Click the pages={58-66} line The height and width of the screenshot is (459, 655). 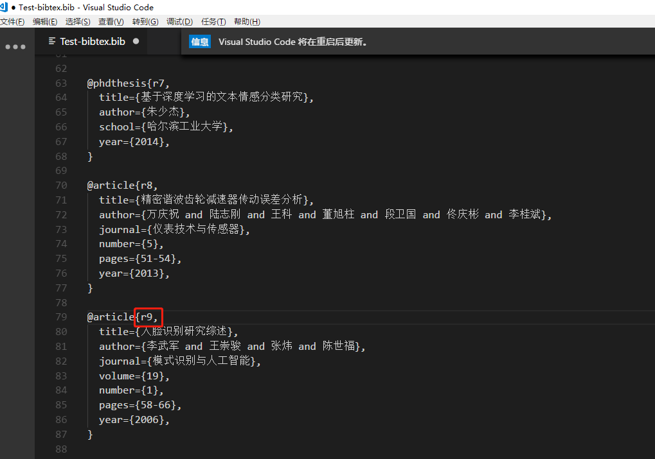click(x=140, y=405)
